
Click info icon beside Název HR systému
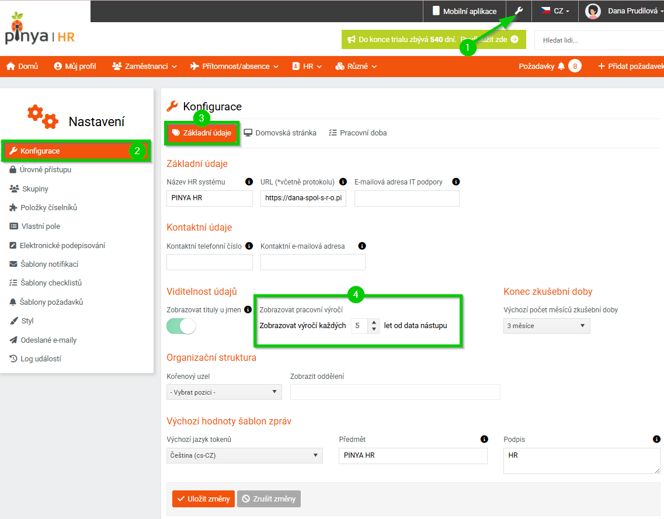249,182
